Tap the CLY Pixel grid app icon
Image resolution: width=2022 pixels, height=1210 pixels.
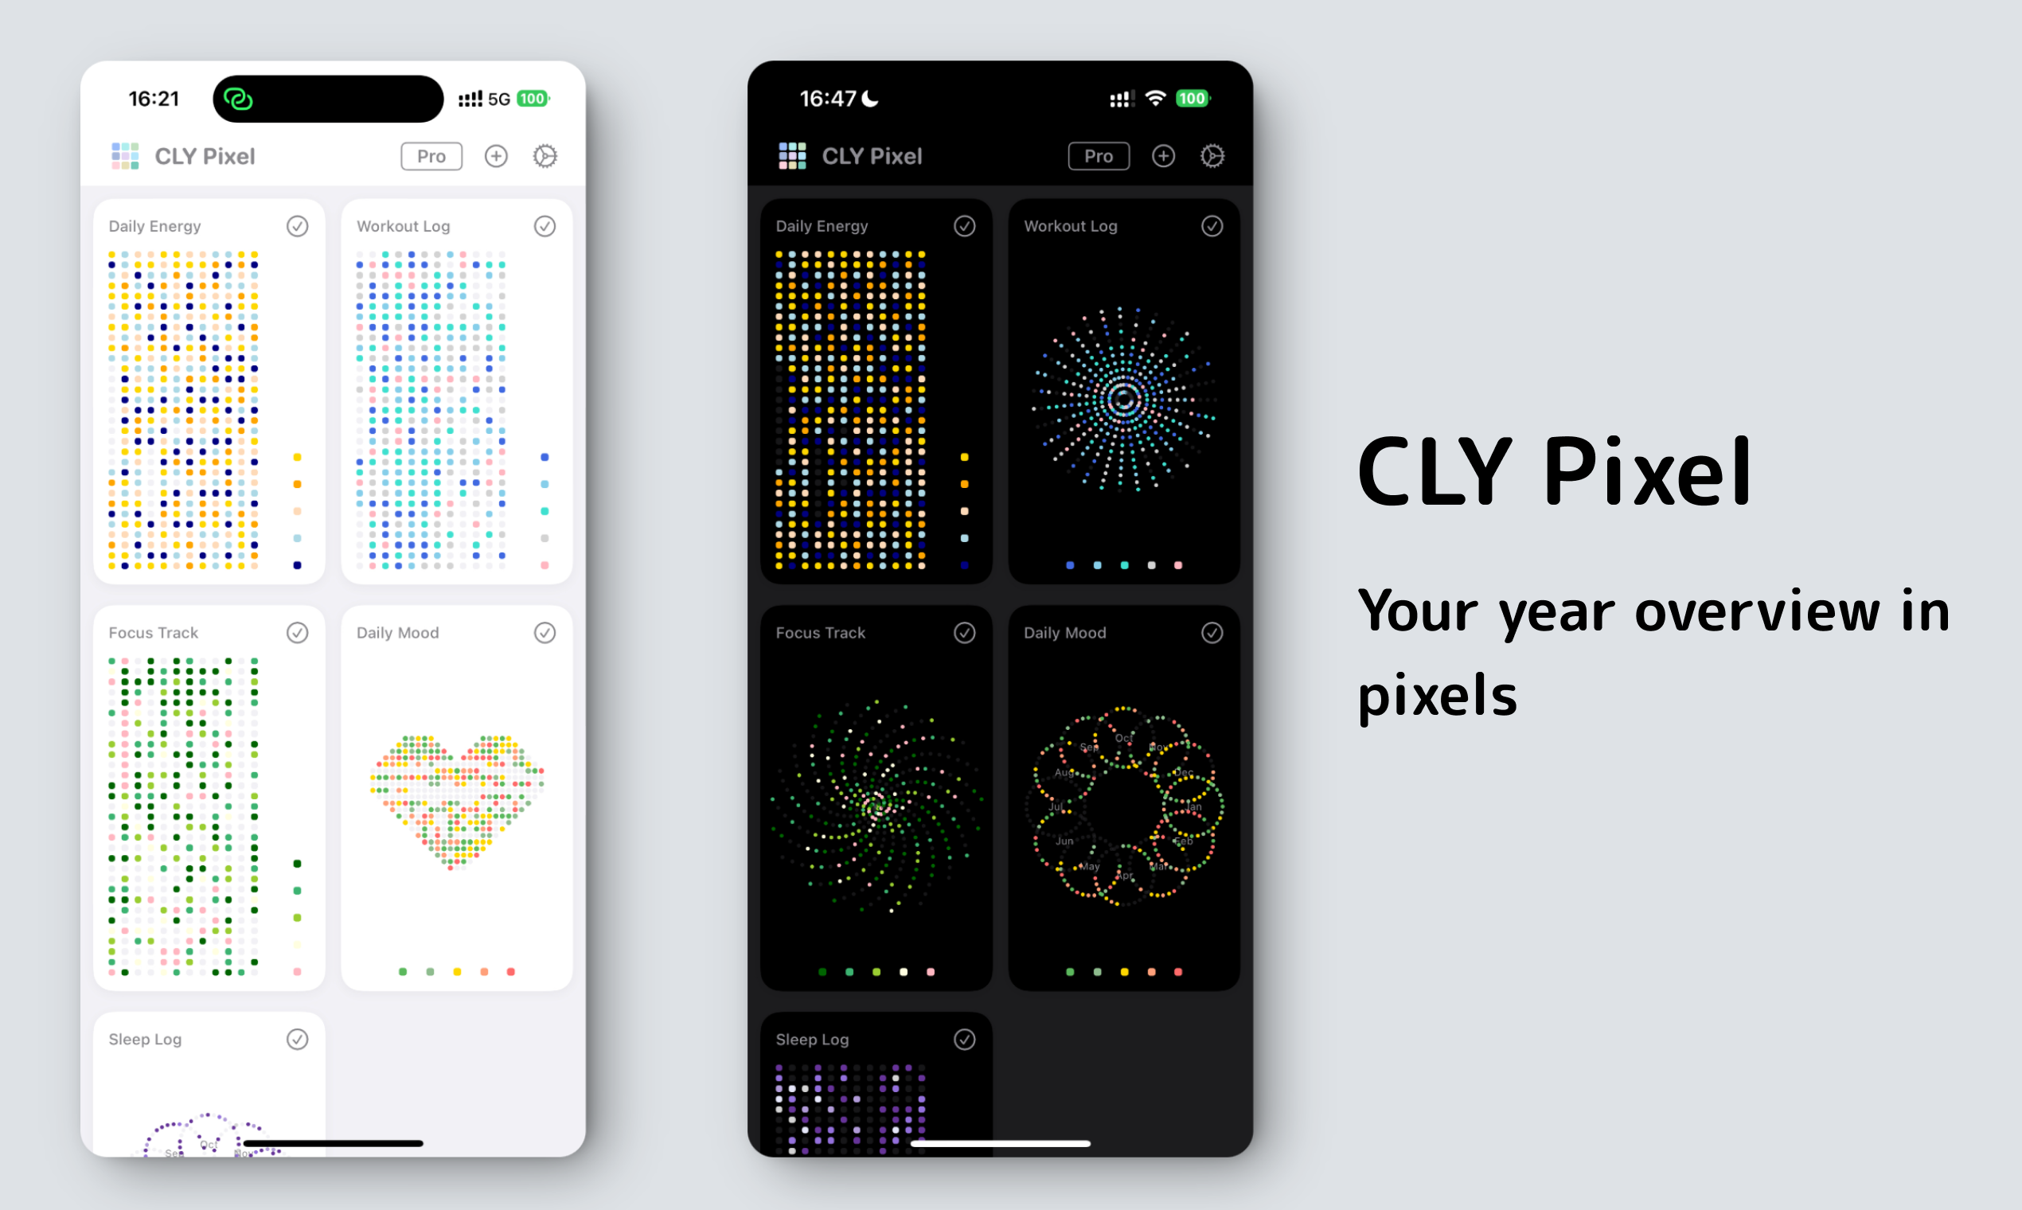pyautogui.click(x=121, y=155)
